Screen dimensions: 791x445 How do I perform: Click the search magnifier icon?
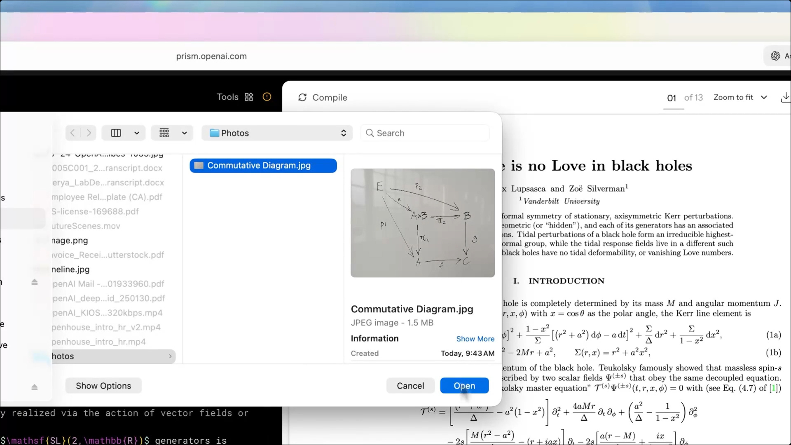click(x=370, y=133)
